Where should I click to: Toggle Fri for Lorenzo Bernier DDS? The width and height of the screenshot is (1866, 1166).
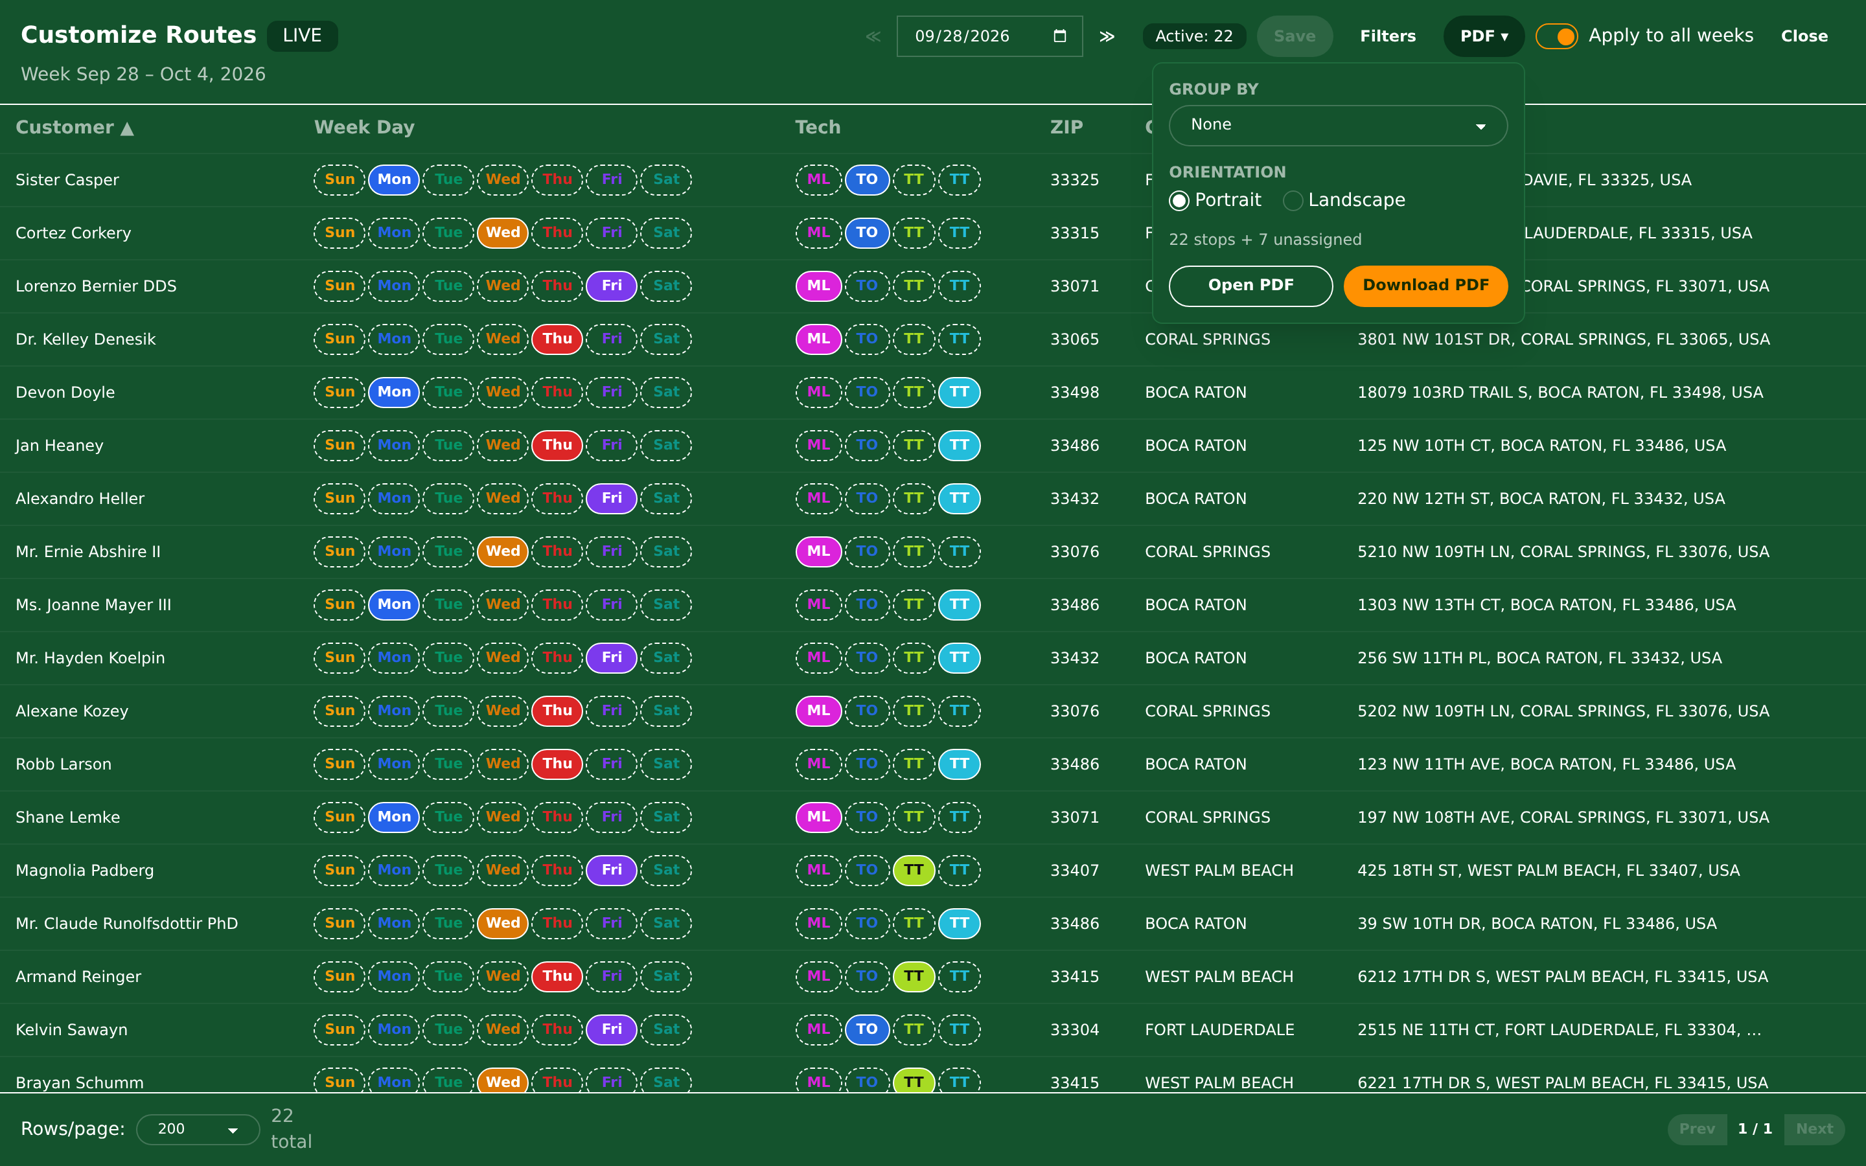point(612,286)
